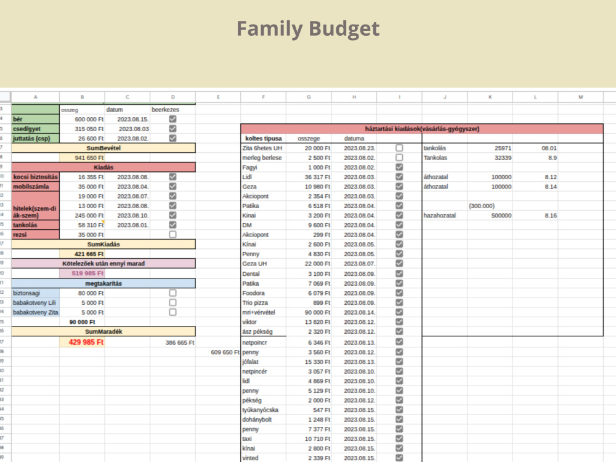Select the rezsi label cell
Viewport: 616px width, 462px height.
35,235
